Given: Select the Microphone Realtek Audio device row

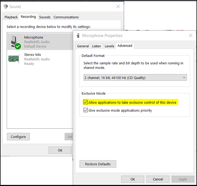Looking at the screenshot, I should tap(40, 42).
